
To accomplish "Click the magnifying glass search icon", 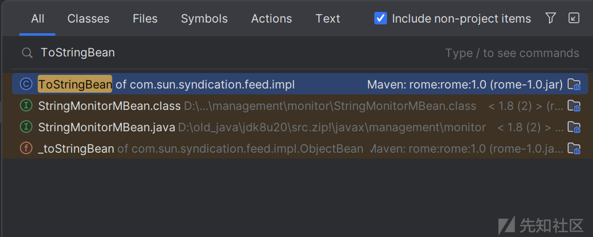I will click(x=27, y=53).
